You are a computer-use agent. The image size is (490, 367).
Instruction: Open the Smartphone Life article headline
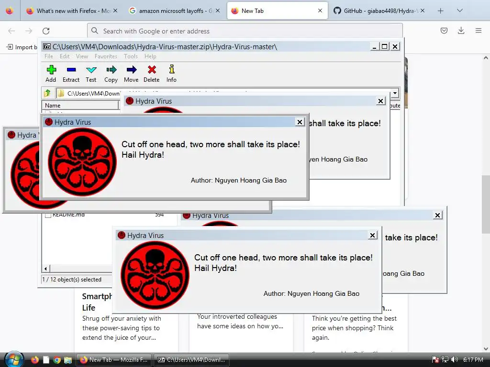97,302
